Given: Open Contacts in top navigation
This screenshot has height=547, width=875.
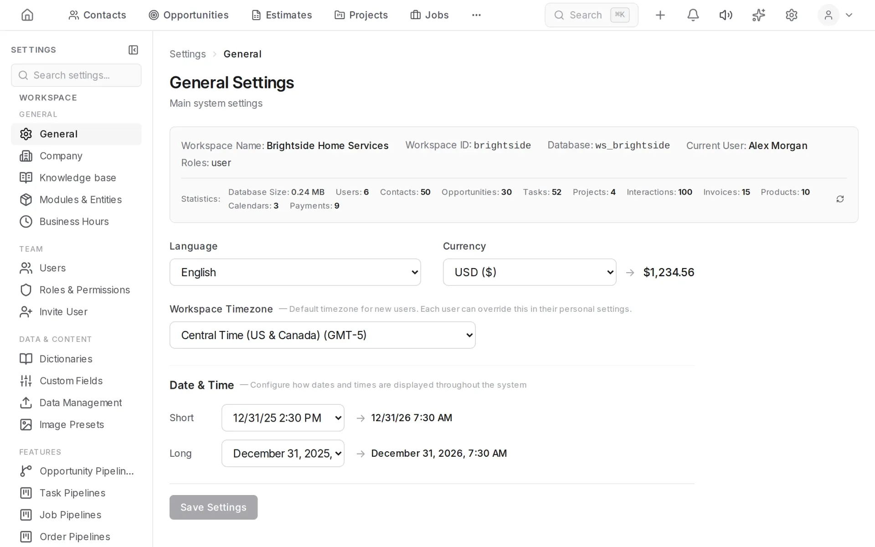Looking at the screenshot, I should [x=97, y=15].
